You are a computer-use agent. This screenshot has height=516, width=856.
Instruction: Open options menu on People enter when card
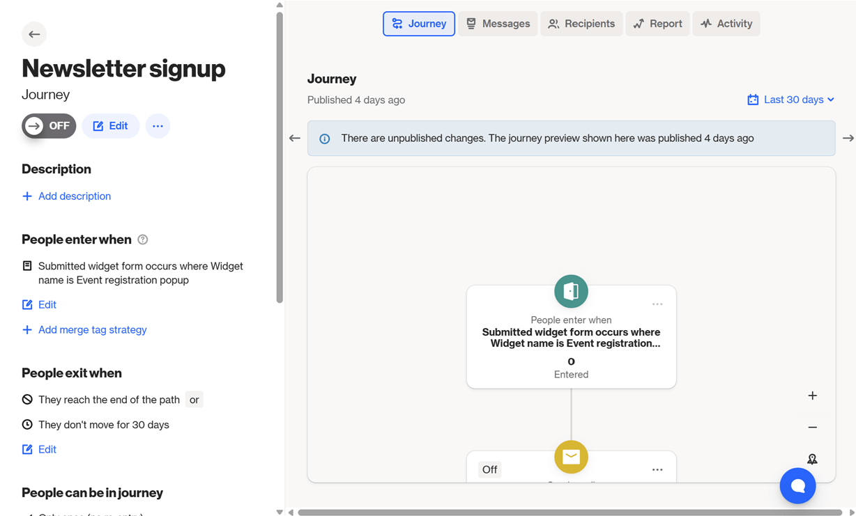tap(657, 304)
